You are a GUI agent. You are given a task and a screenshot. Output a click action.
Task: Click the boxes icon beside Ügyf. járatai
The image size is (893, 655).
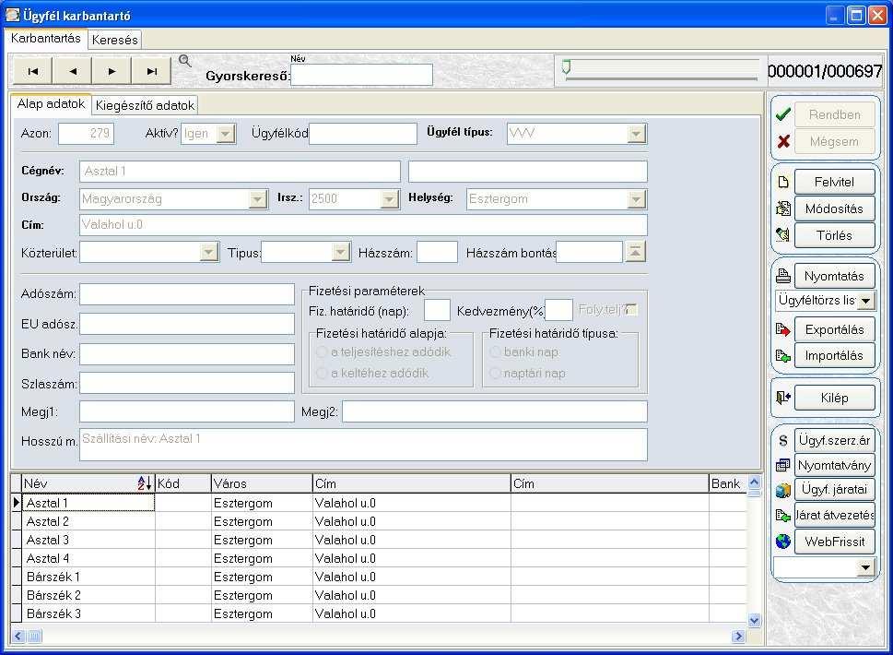pyautogui.click(x=783, y=490)
